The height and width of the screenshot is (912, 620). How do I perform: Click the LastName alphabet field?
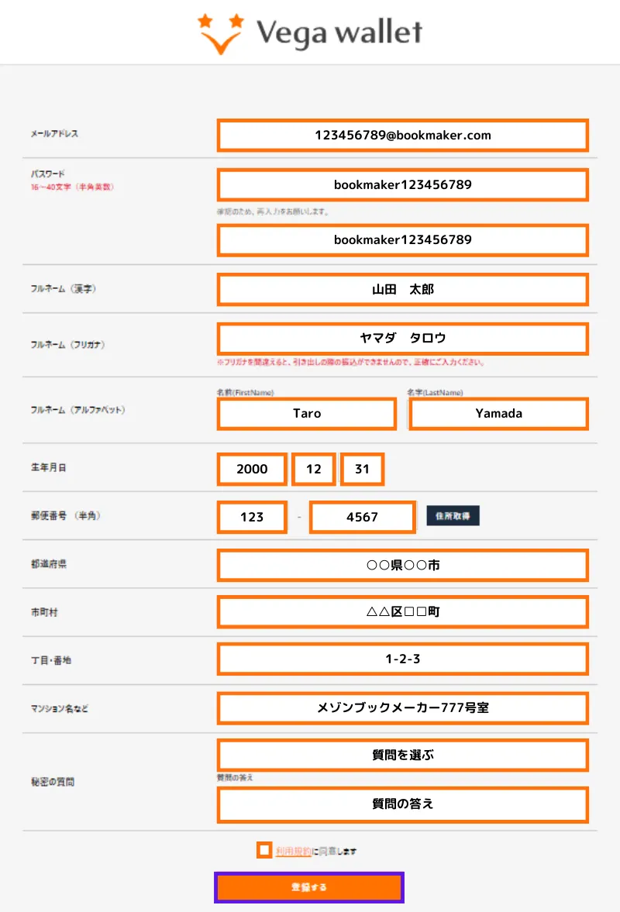(x=498, y=414)
